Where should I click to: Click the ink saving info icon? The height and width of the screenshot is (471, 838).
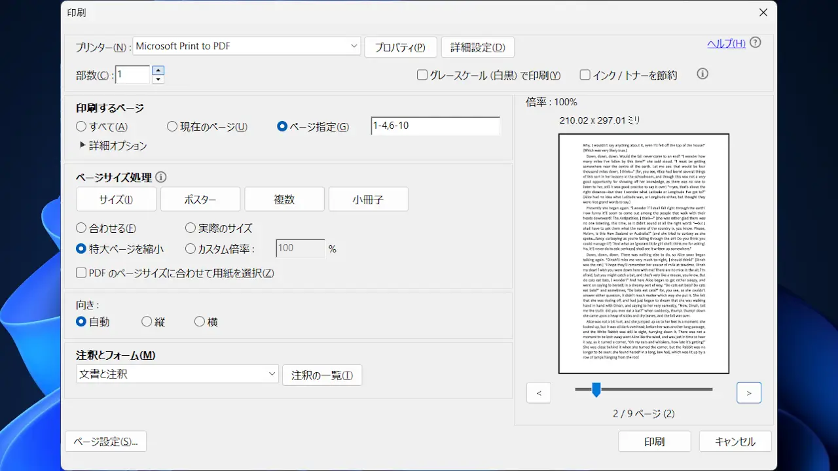(702, 74)
